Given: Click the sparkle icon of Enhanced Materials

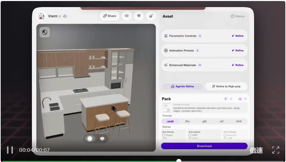Looking at the screenshot, I should click(x=166, y=65).
